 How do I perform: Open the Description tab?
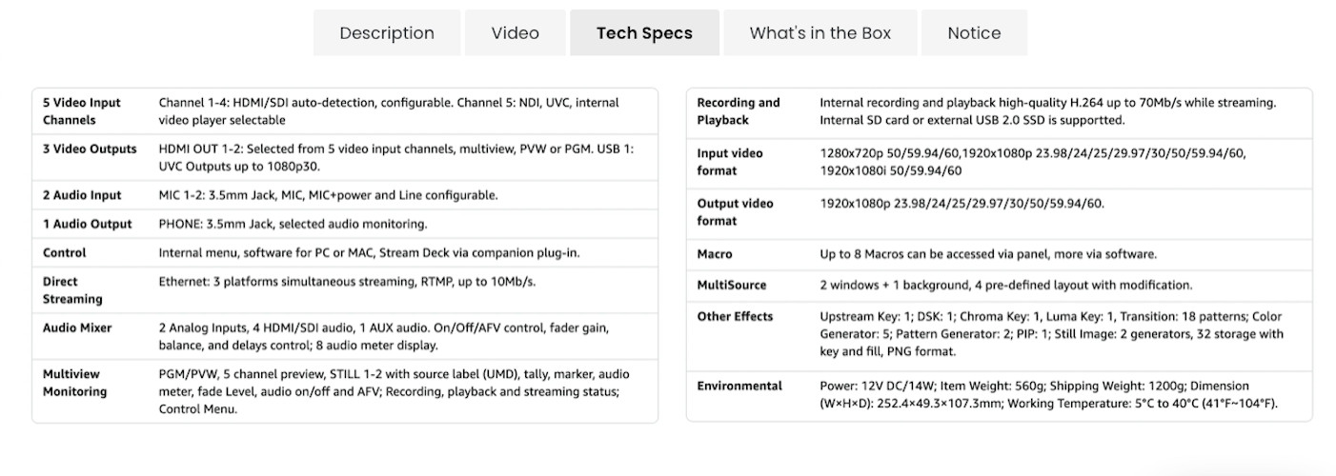pos(387,33)
